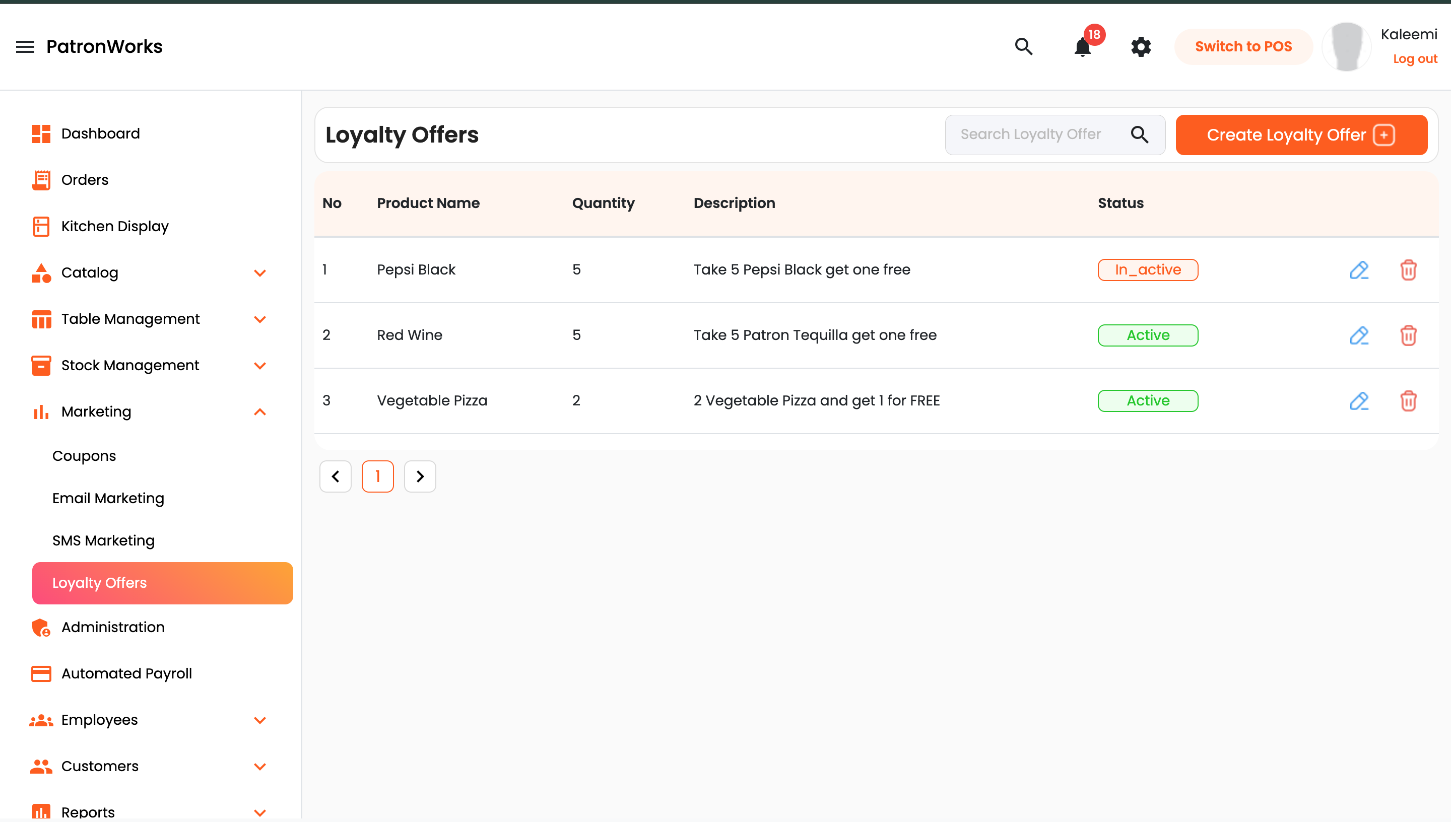Click Switch to POS button
This screenshot has height=822, width=1451.
[1243, 47]
